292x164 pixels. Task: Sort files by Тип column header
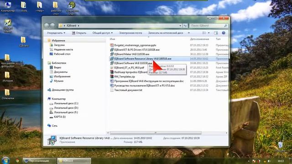(218, 39)
